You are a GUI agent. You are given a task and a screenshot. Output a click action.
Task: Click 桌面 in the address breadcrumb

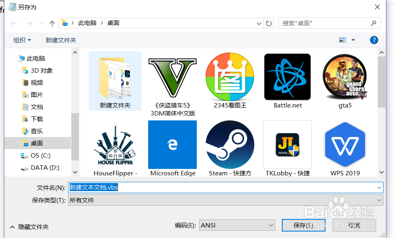113,23
